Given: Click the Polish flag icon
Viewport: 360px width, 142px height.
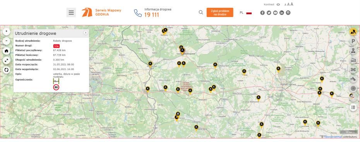Looking at the screenshot, I should (249, 13).
